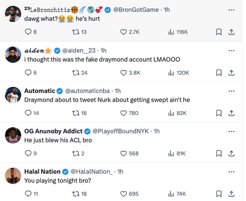Like LeBronchitis's tweet with 2.7K likes

tap(123, 32)
